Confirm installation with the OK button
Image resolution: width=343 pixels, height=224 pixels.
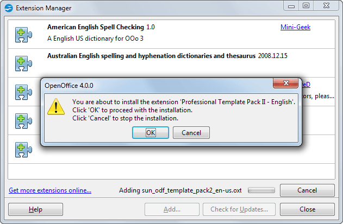[151, 132]
